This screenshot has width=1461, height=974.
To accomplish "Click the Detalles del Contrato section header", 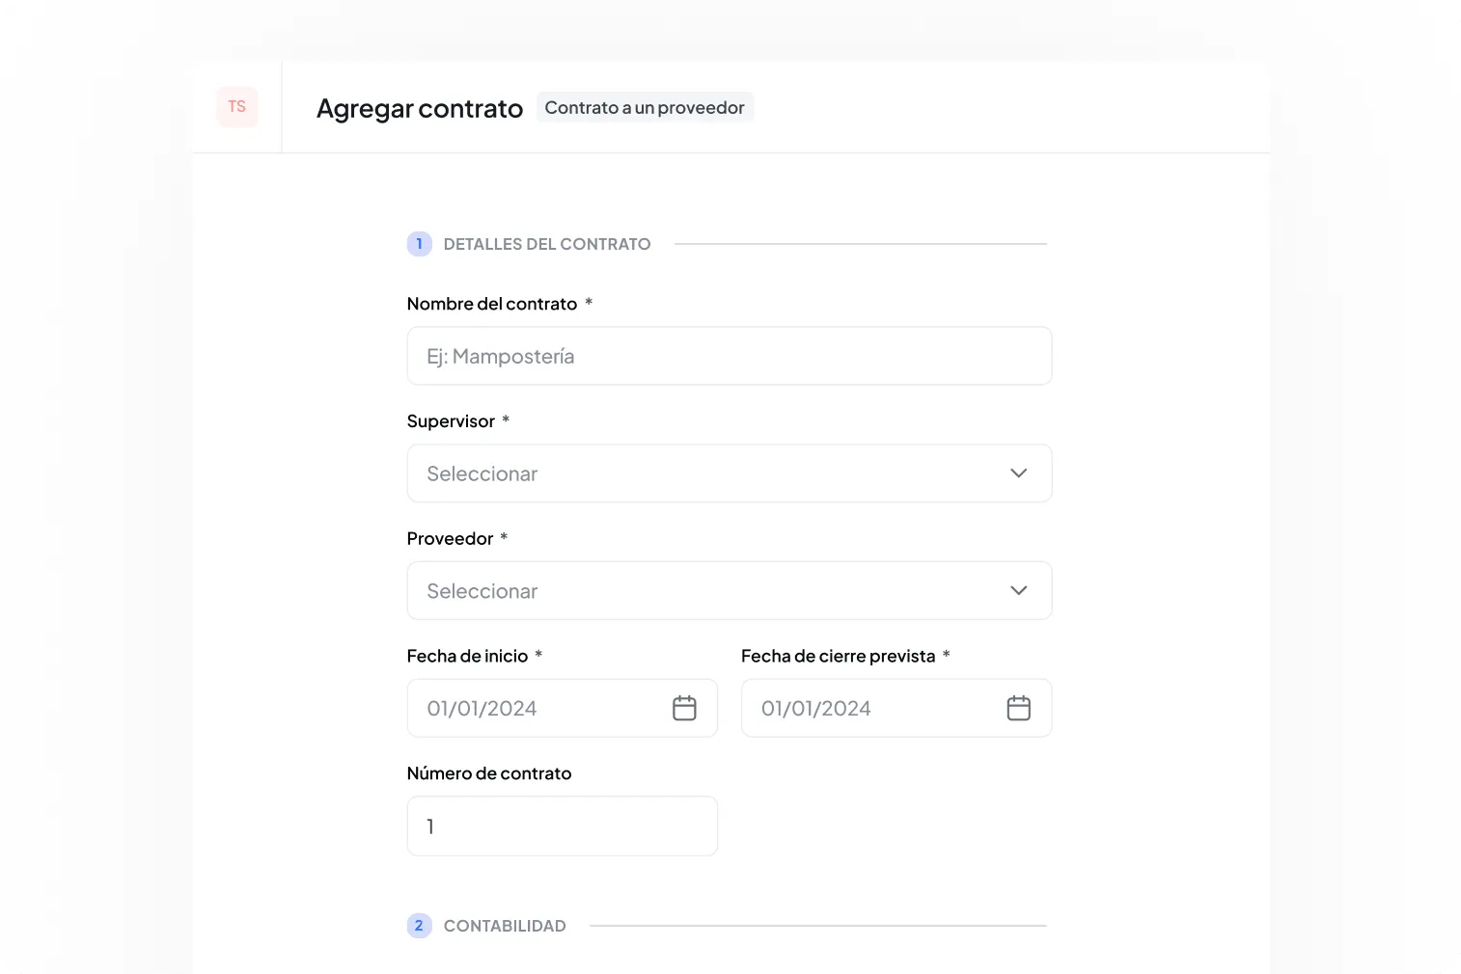I will (546, 244).
